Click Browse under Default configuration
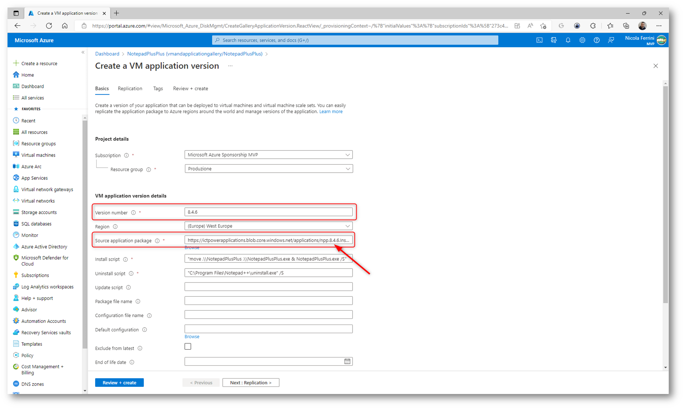This screenshot has width=684, height=409. [192, 337]
